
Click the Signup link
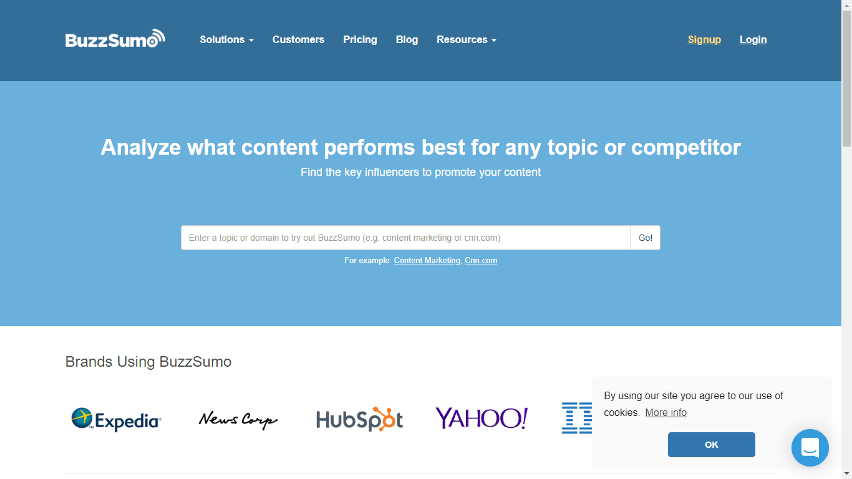point(704,39)
